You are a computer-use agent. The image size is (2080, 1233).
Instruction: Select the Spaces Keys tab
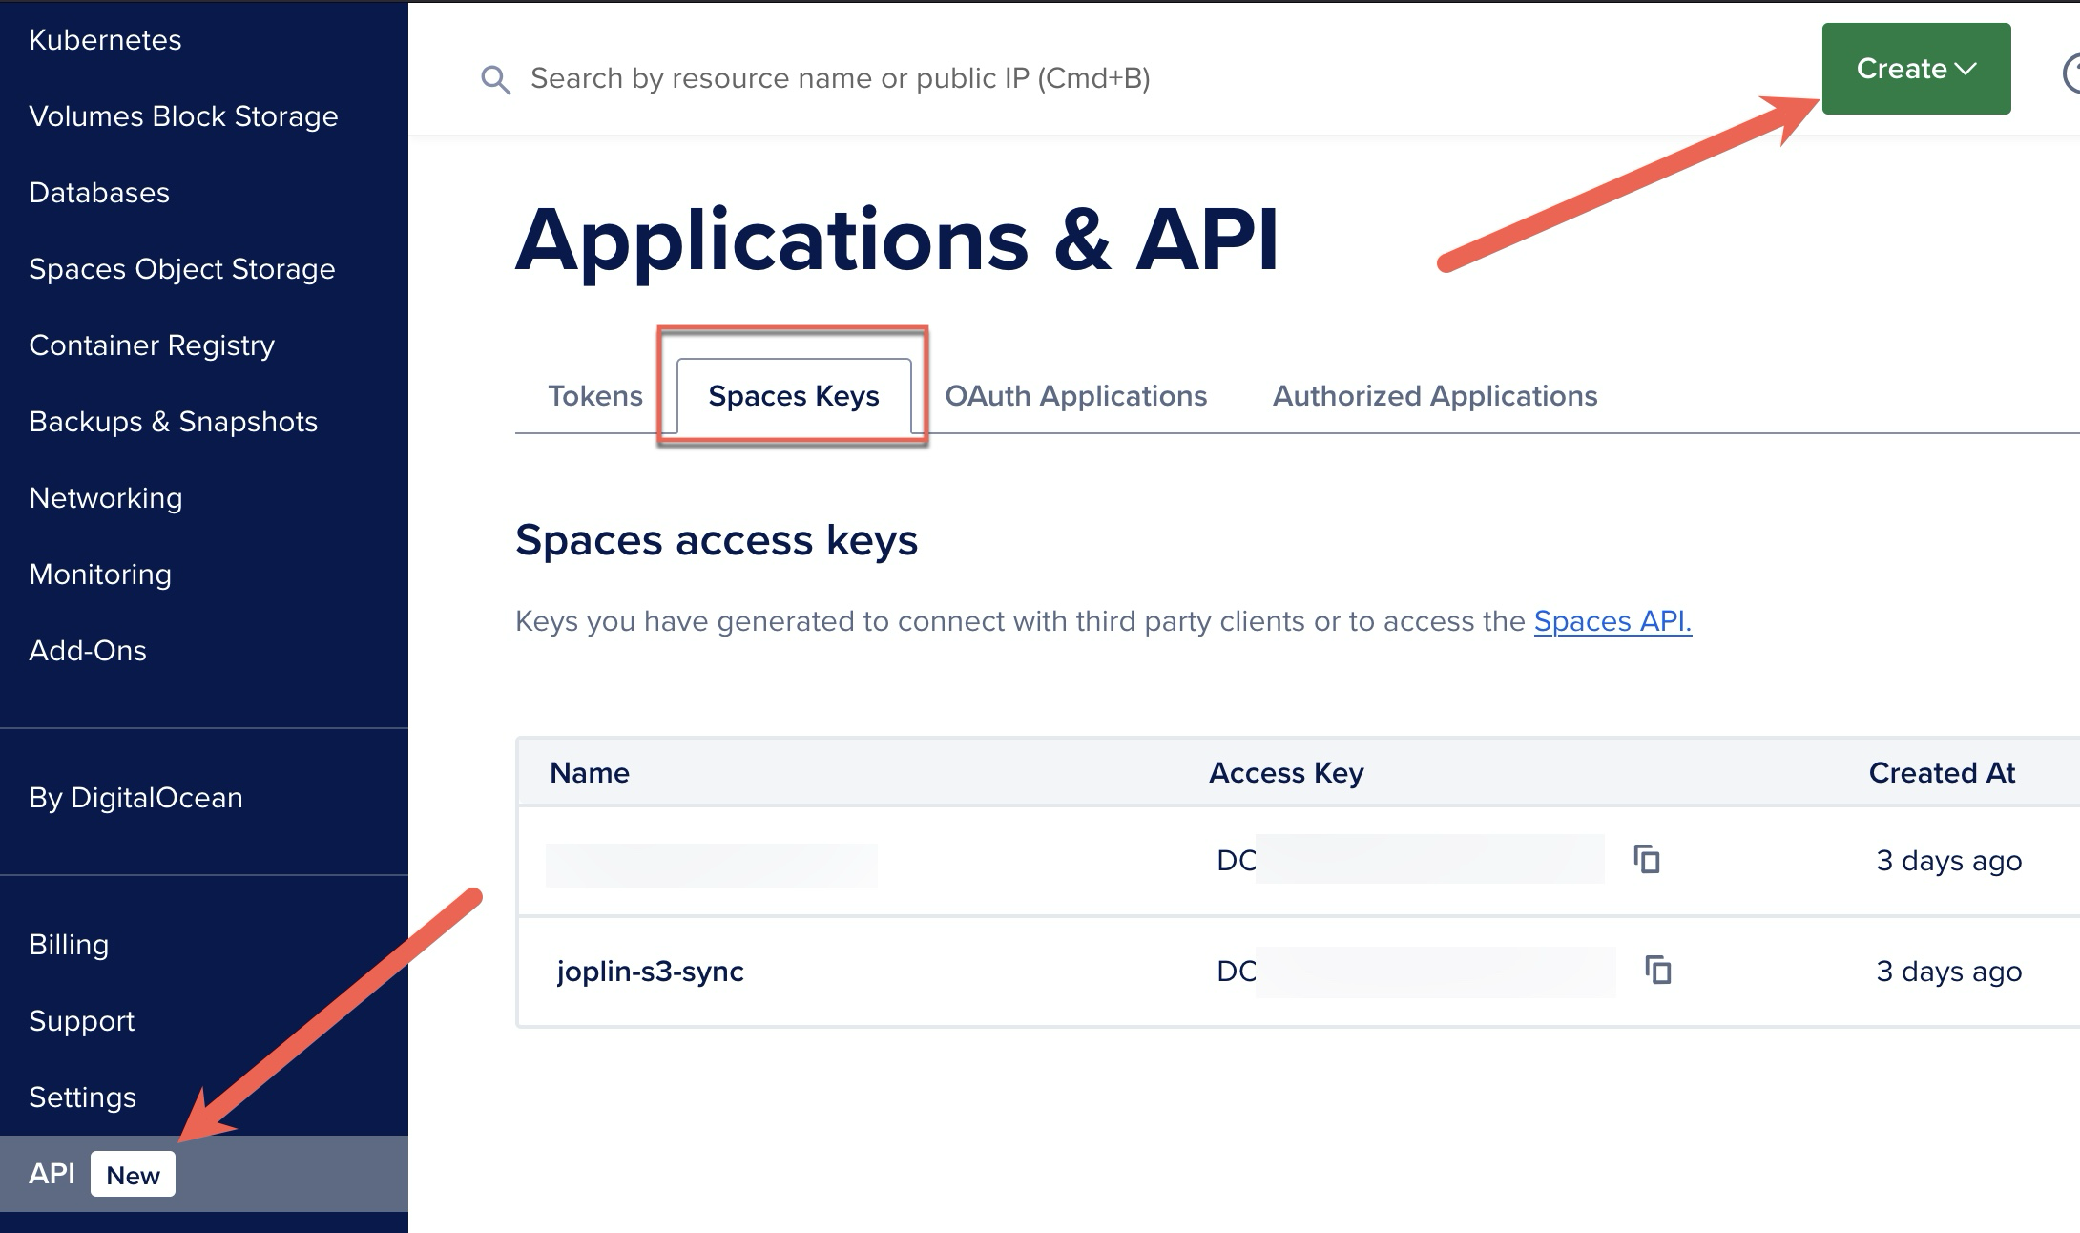pos(794,396)
